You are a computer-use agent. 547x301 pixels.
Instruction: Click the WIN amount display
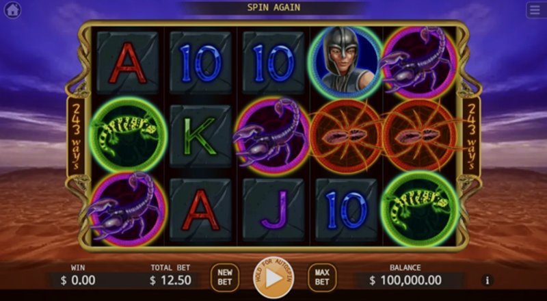[x=78, y=280]
